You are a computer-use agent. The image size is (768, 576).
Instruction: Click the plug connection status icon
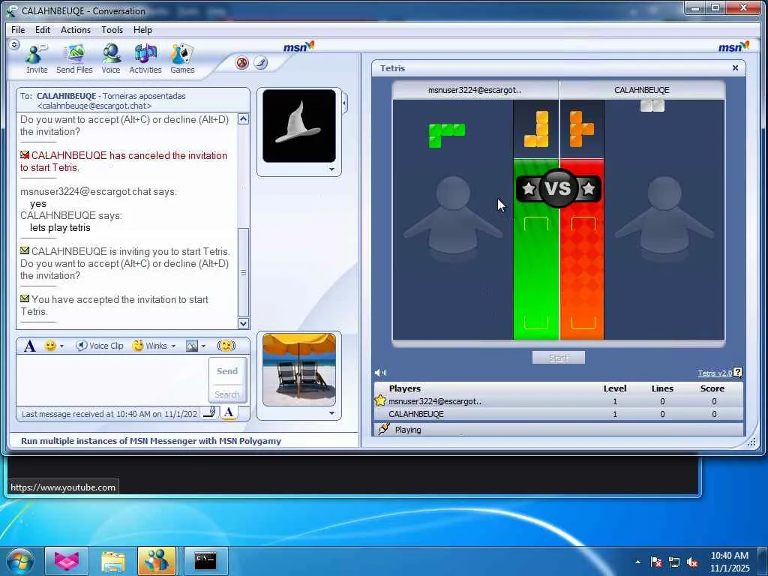383,429
